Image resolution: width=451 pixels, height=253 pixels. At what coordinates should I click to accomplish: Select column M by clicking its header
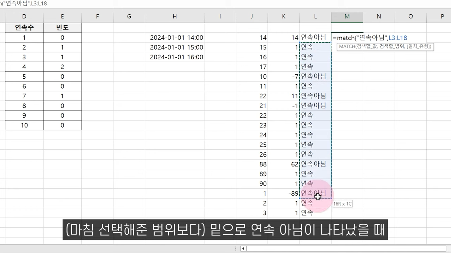coord(347,16)
